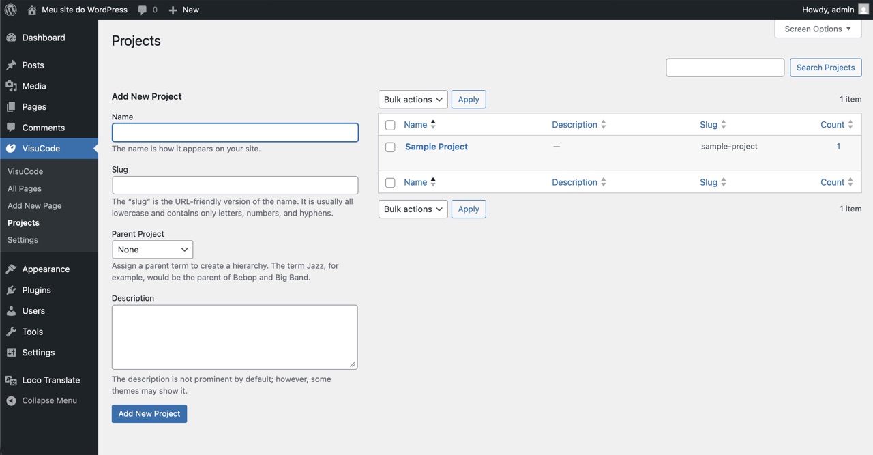This screenshot has width=873, height=455.
Task: Open the Parent Project dropdown
Action: click(152, 250)
